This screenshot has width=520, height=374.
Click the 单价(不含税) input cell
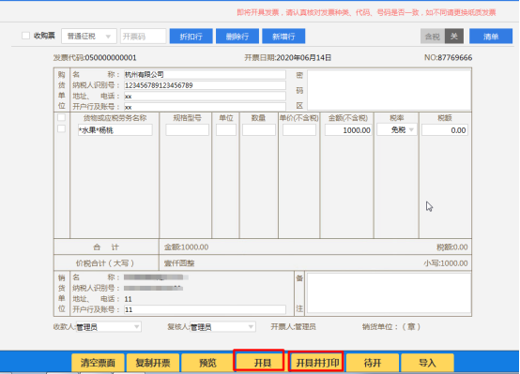click(299, 130)
